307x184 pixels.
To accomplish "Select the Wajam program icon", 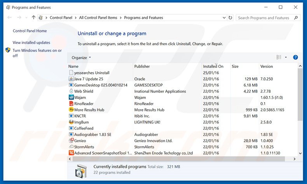I will tap(71, 97).
